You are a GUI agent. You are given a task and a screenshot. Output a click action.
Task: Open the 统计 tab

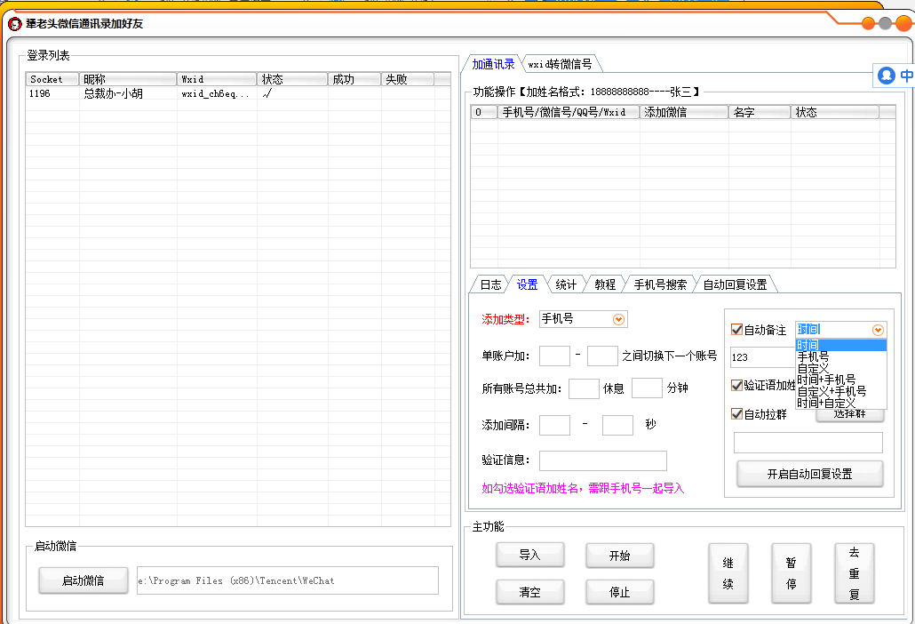coord(566,284)
